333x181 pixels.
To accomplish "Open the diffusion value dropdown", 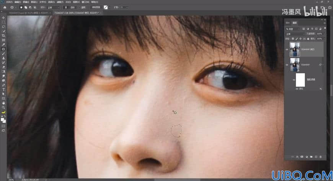I will pos(127,7).
